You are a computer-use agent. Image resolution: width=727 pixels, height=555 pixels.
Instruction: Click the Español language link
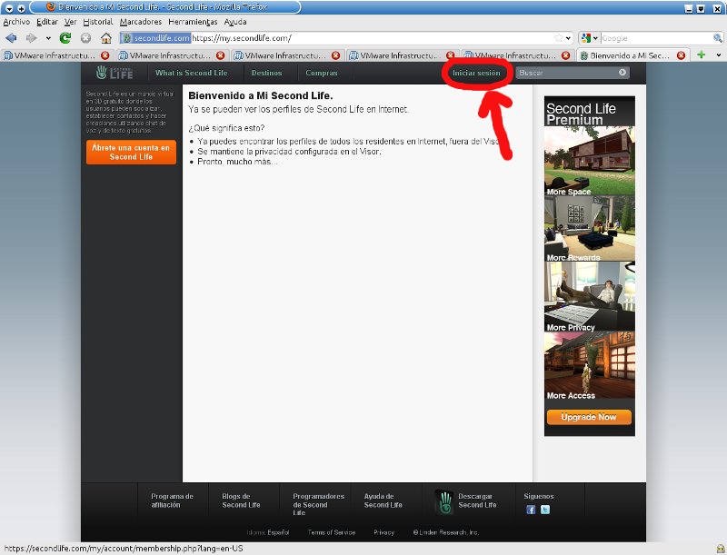click(278, 532)
